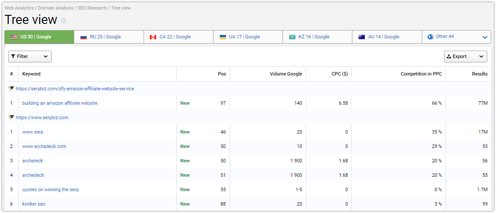The image size is (496, 213).
Task: Click the Kazakhstan flag icon
Action: tap(292, 37)
